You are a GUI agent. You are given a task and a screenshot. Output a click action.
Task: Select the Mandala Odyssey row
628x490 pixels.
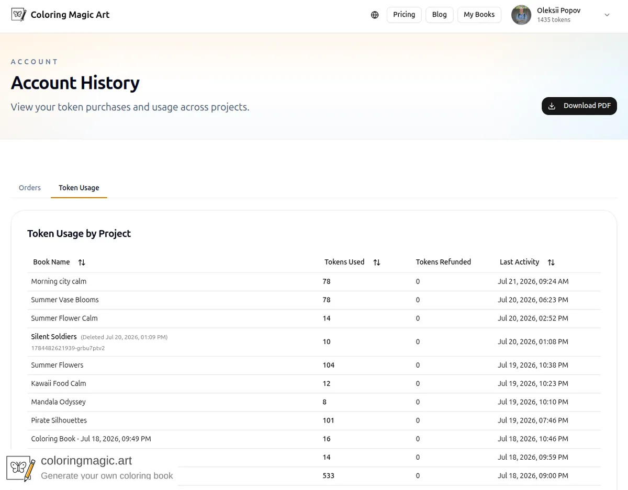(314, 402)
